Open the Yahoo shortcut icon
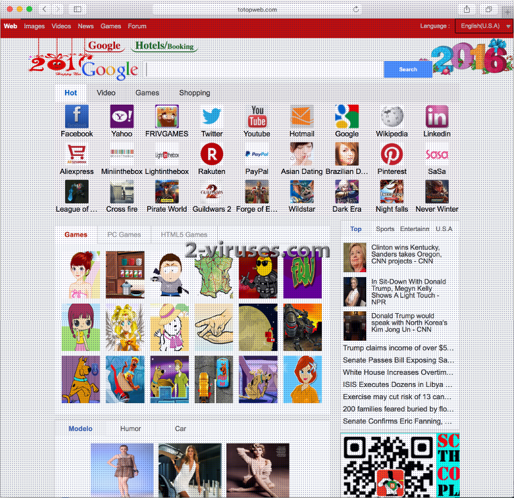Viewport: 514px width, 498px height. (x=121, y=116)
